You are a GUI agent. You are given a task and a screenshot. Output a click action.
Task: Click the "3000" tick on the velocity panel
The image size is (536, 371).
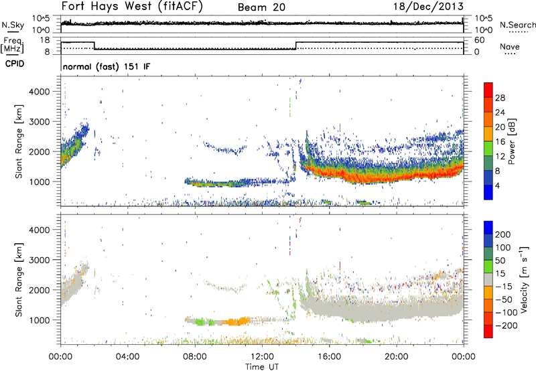tap(40, 260)
